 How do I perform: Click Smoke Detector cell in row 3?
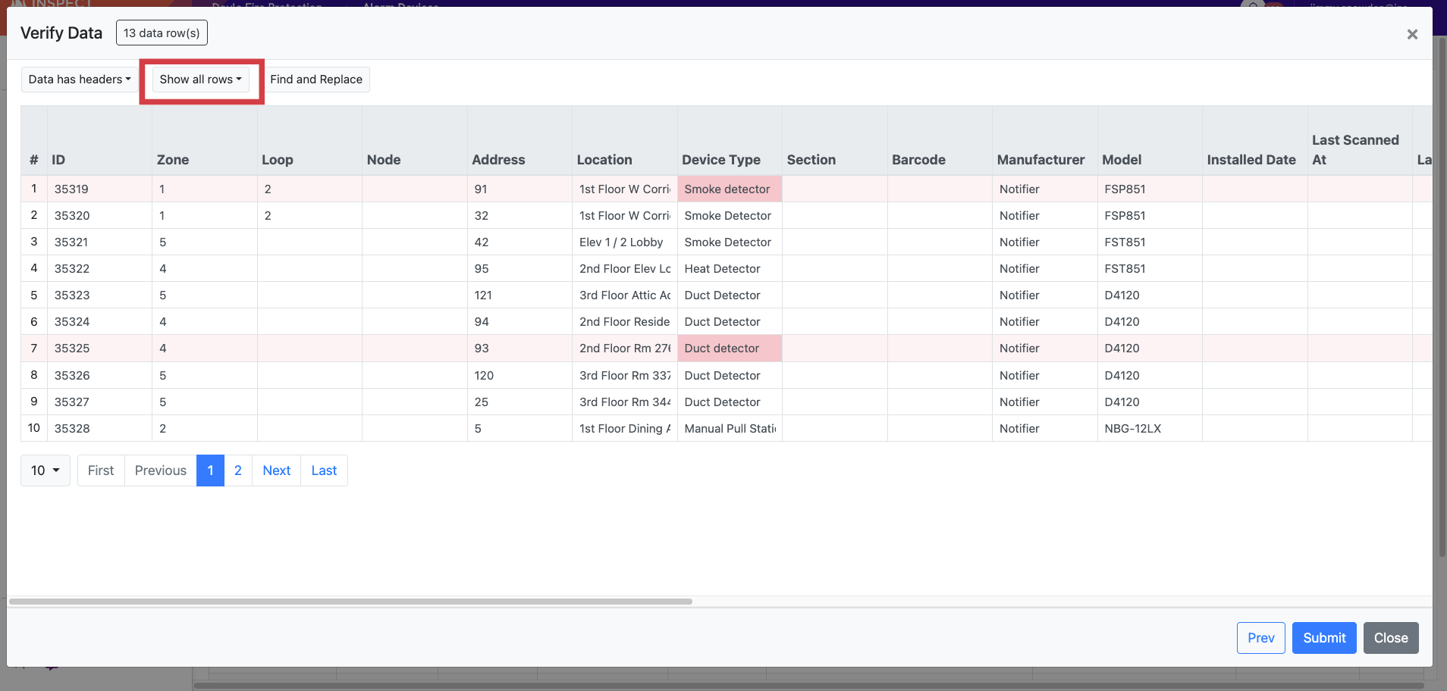[730, 242]
